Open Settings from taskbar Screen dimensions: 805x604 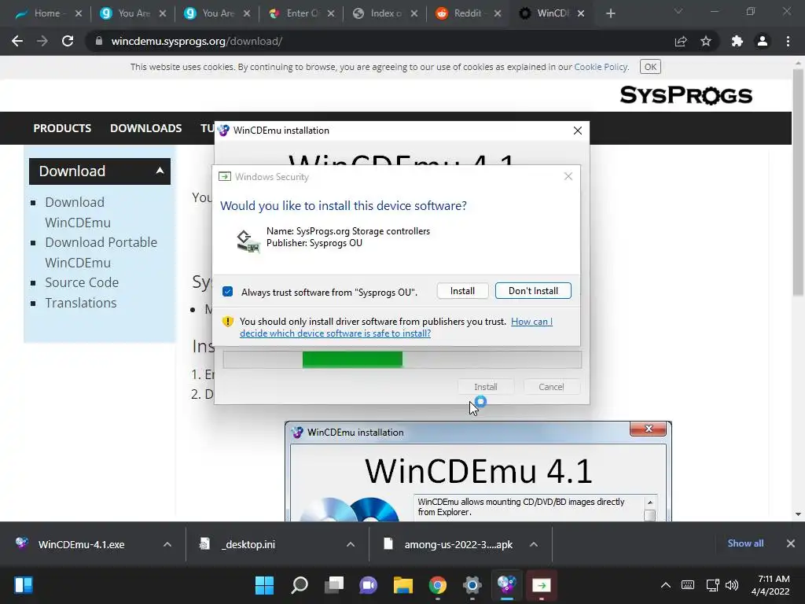pos(472,585)
